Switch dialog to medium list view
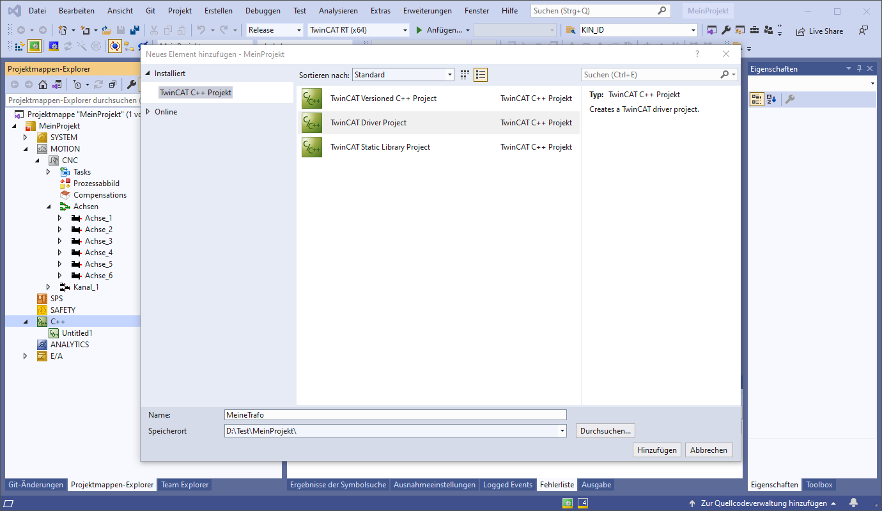Viewport: 882px width, 511px height. [x=481, y=75]
